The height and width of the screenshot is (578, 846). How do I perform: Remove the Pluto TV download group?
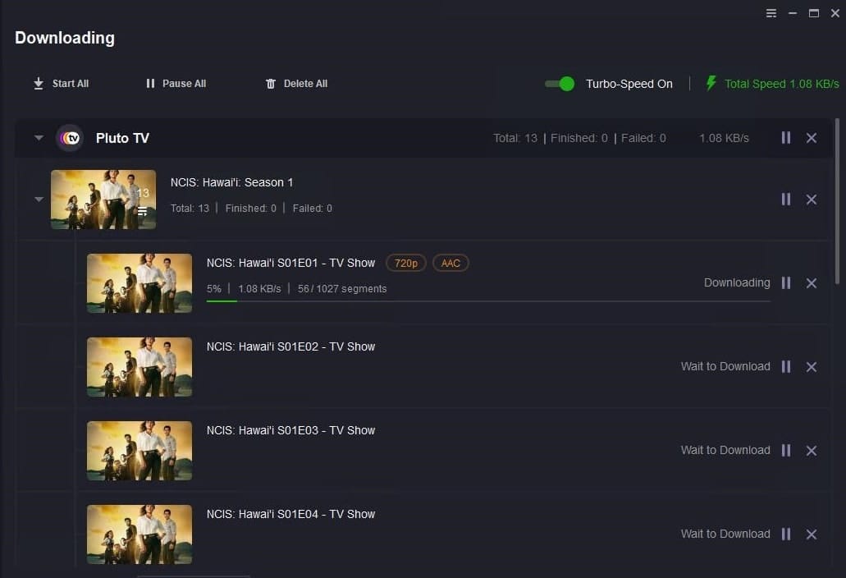click(x=811, y=138)
